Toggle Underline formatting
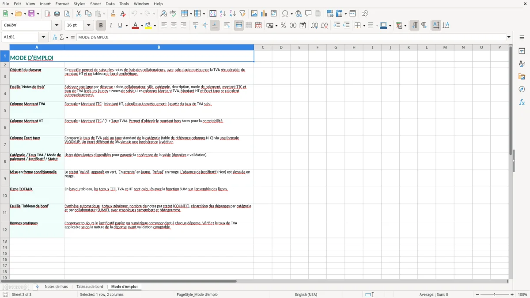 (x=120, y=26)
